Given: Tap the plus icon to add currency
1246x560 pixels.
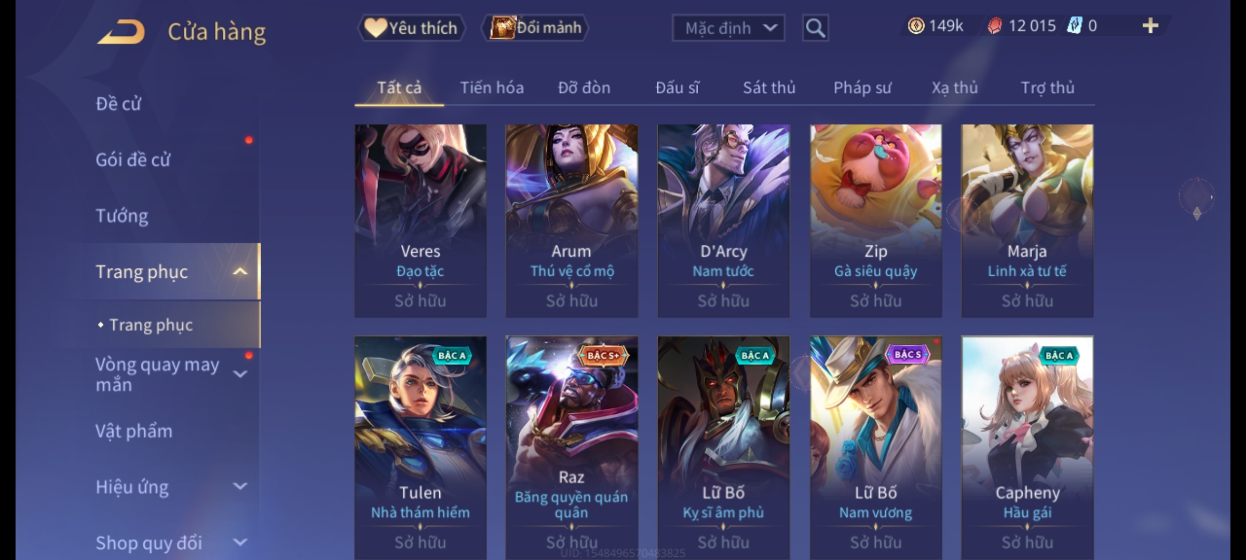Looking at the screenshot, I should point(1150,26).
